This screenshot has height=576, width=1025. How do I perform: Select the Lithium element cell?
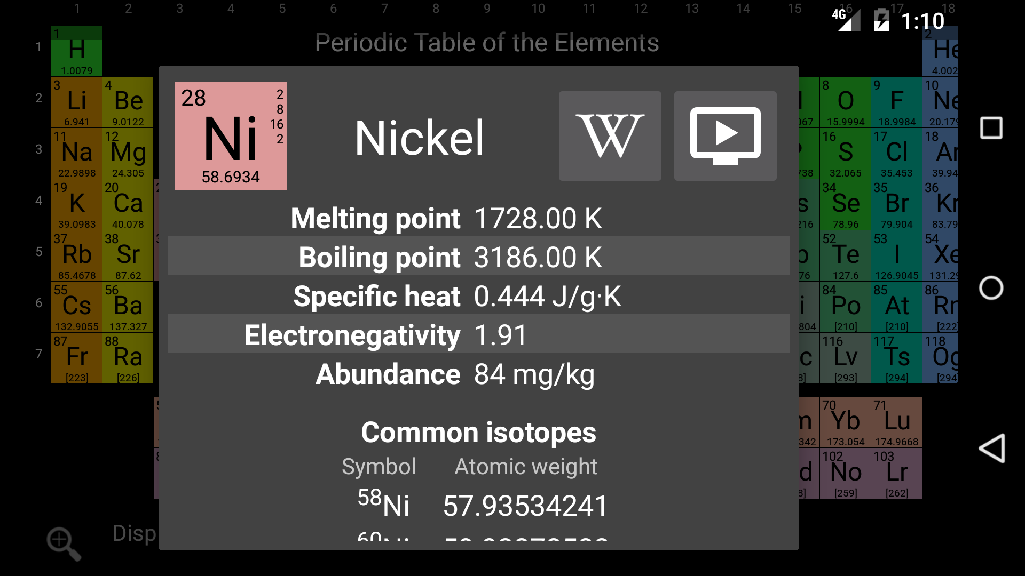(x=77, y=102)
